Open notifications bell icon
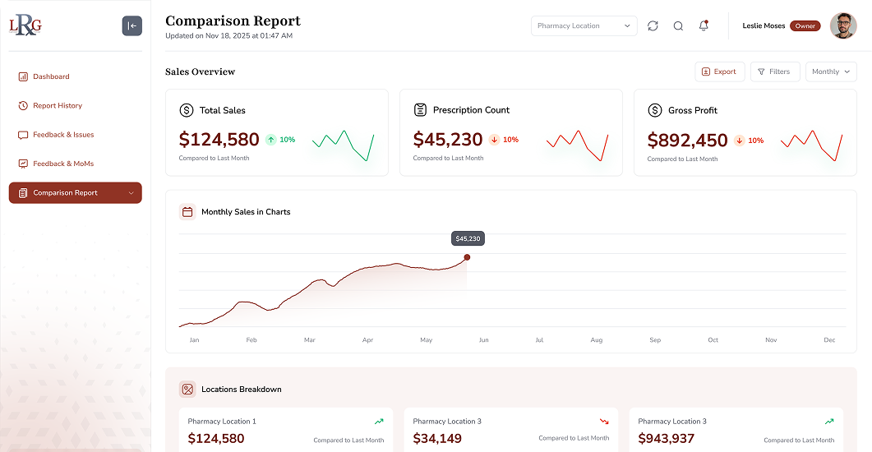The image size is (872, 452). pyautogui.click(x=704, y=26)
